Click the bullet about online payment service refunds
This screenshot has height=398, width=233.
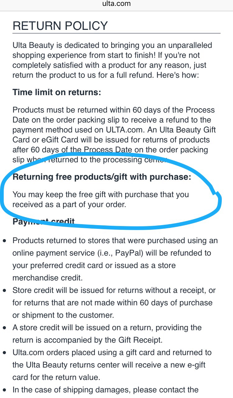pyautogui.click(x=115, y=259)
